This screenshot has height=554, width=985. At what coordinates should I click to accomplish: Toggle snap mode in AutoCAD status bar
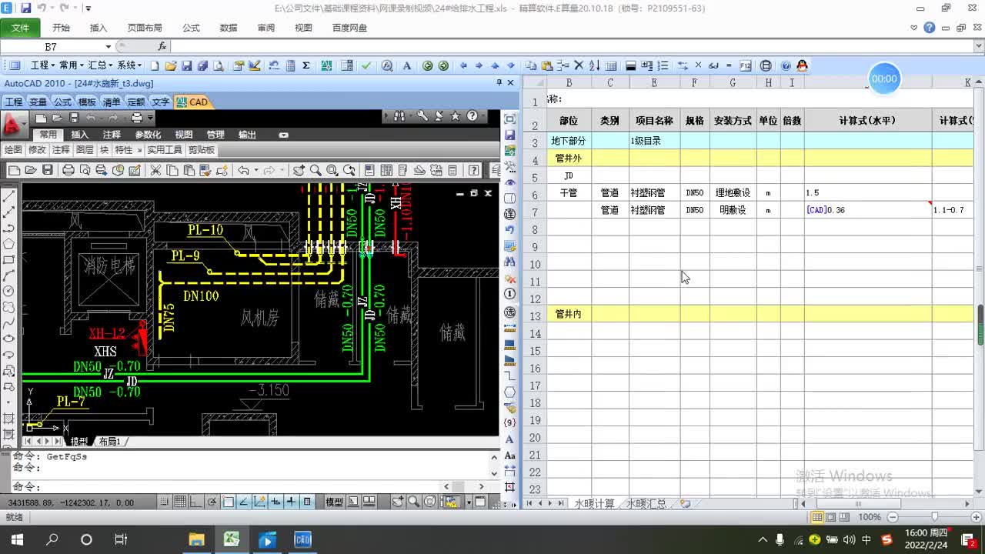click(162, 502)
